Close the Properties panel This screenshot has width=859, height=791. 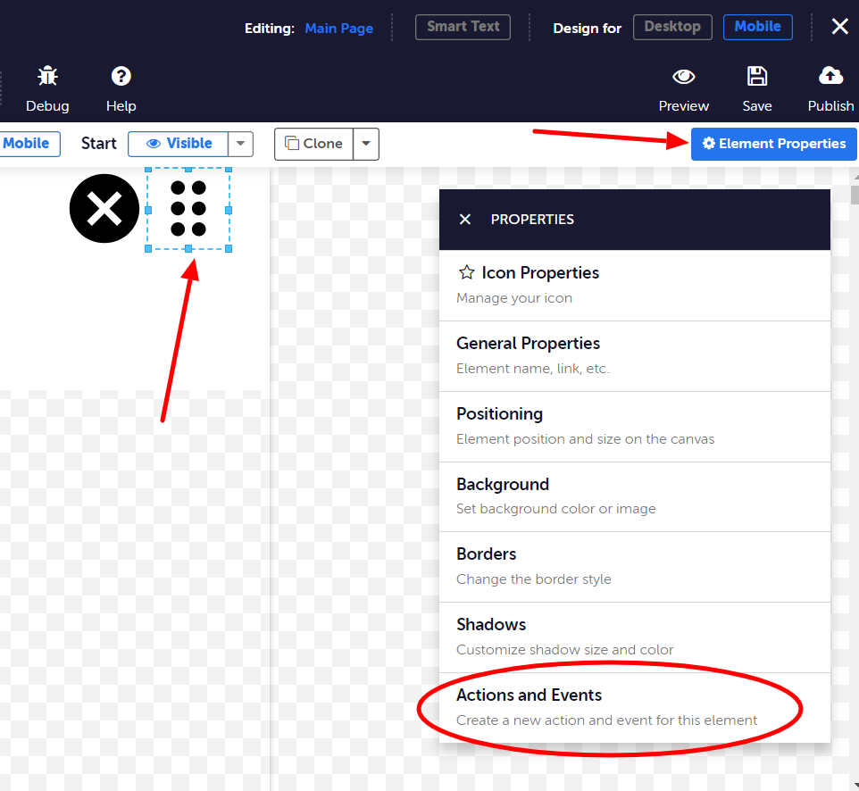point(465,220)
